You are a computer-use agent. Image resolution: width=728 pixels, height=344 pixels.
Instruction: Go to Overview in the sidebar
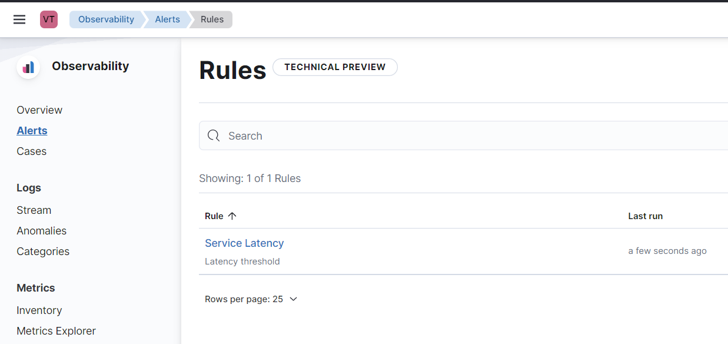tap(39, 110)
